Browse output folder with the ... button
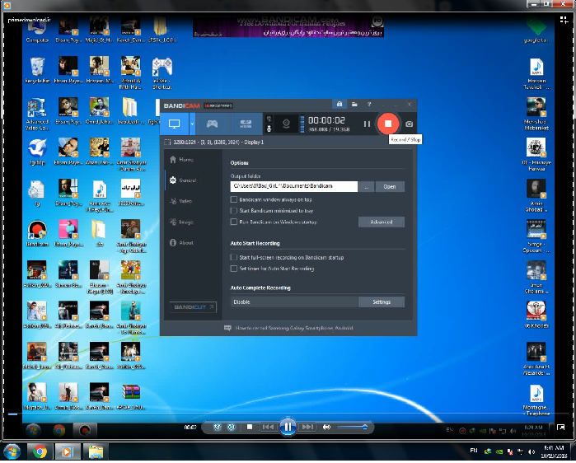 366,186
